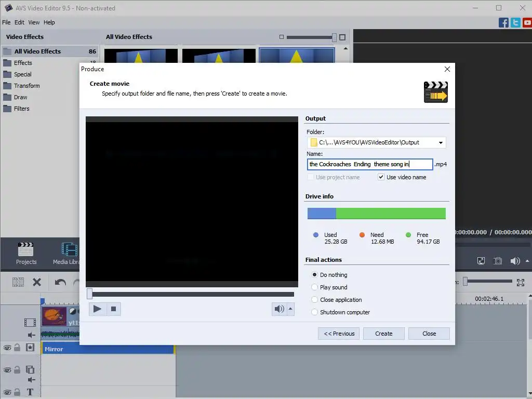Select Shutdown computer final action
Viewport: 532px width, 399px height.
pos(314,312)
